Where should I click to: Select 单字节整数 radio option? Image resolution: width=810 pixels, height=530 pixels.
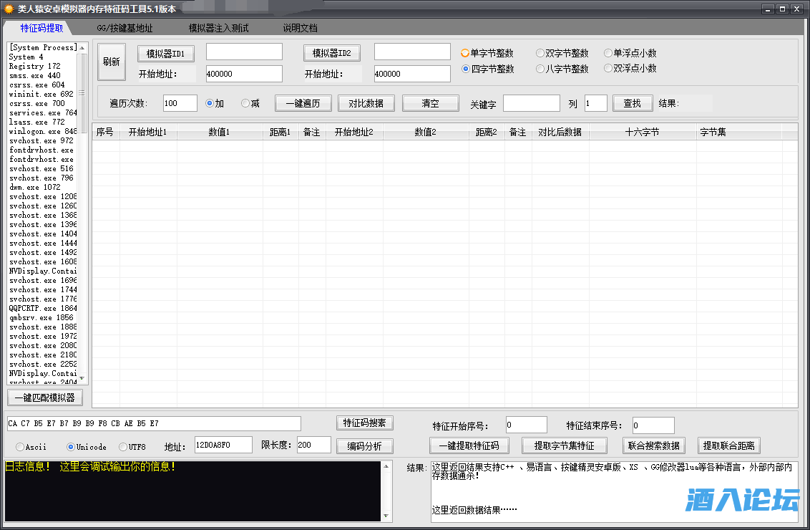tap(466, 53)
